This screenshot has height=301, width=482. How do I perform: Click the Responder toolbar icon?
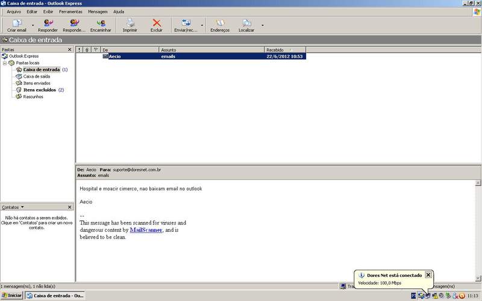[48, 23]
